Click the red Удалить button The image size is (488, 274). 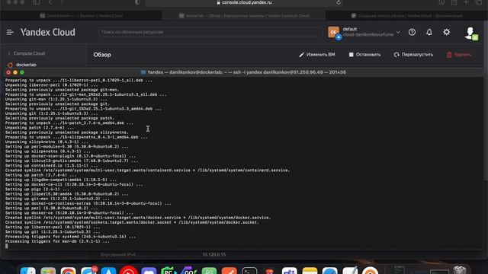tap(459, 55)
